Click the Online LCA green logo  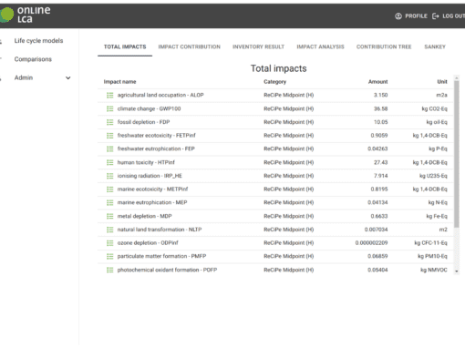coord(6,15)
